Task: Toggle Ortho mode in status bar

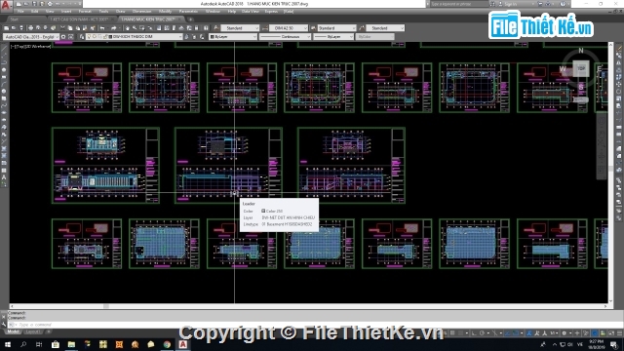Action: tap(473, 333)
